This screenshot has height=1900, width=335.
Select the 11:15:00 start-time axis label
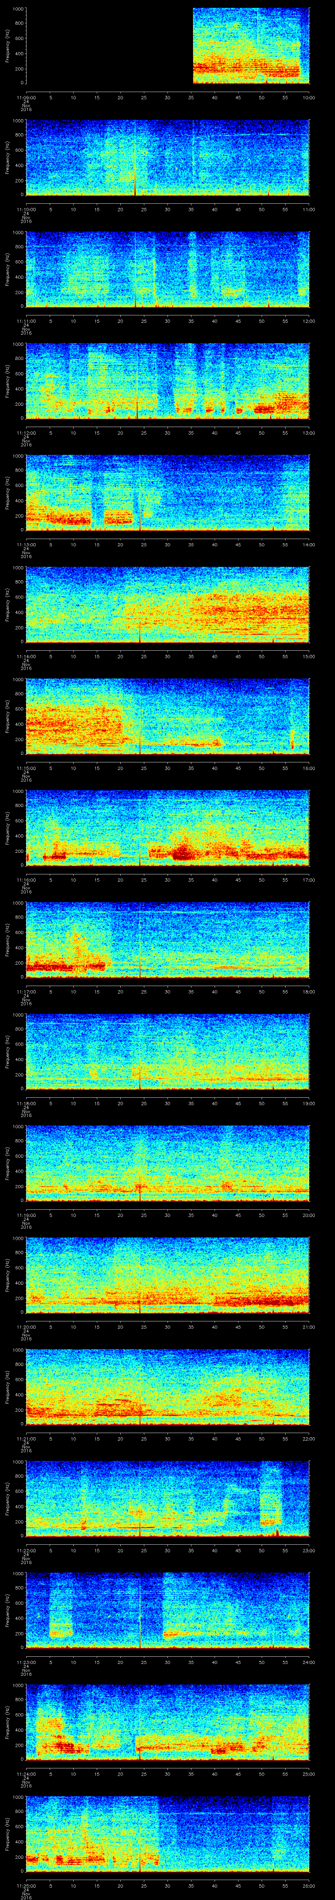[x=26, y=768]
